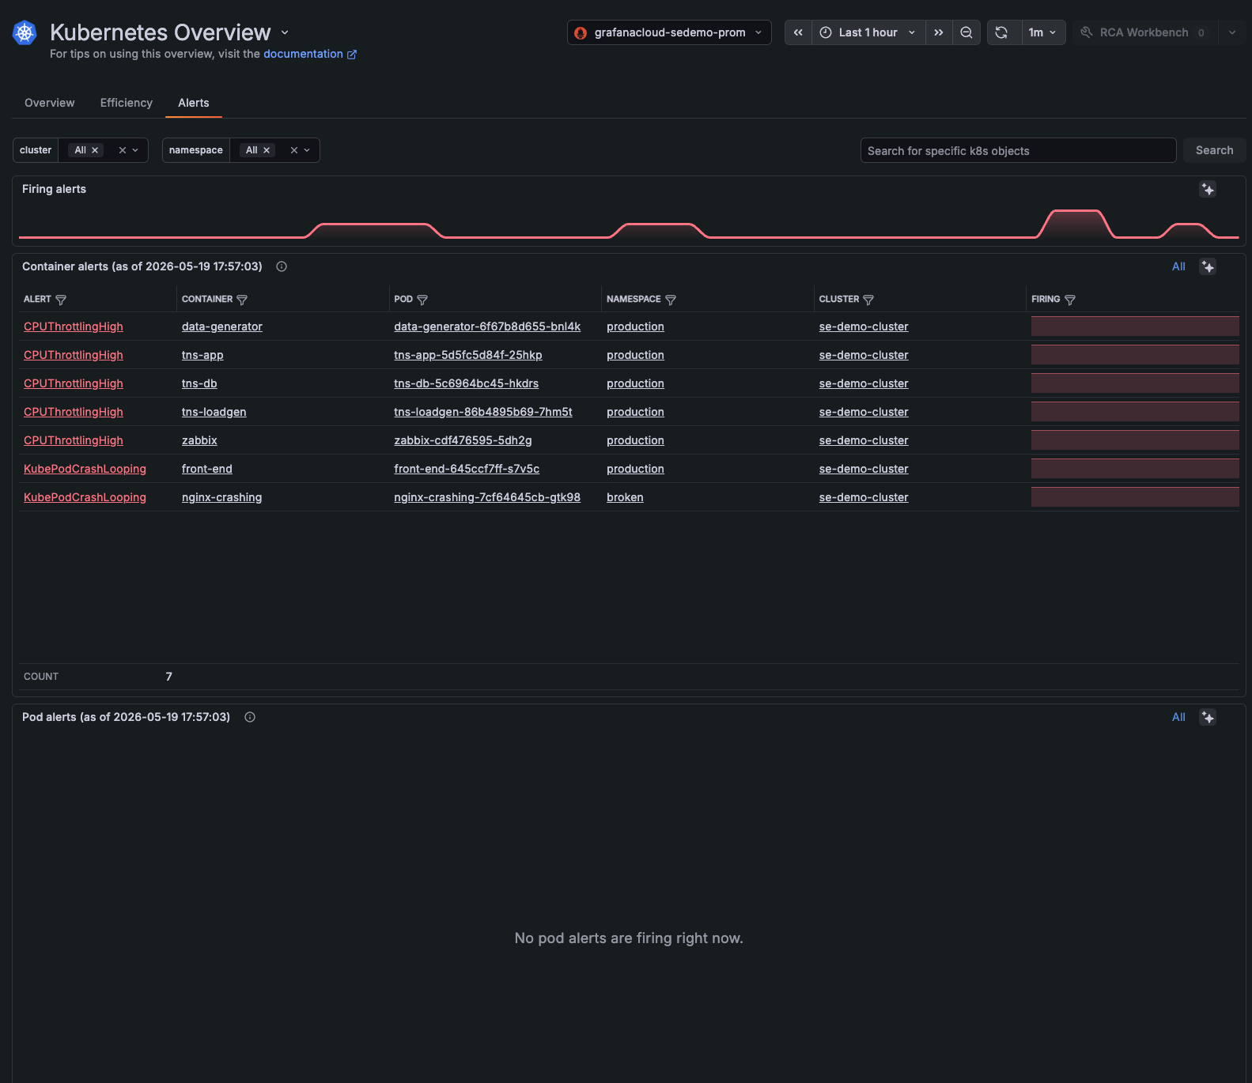Click All in the Pod alerts panel

tap(1178, 717)
